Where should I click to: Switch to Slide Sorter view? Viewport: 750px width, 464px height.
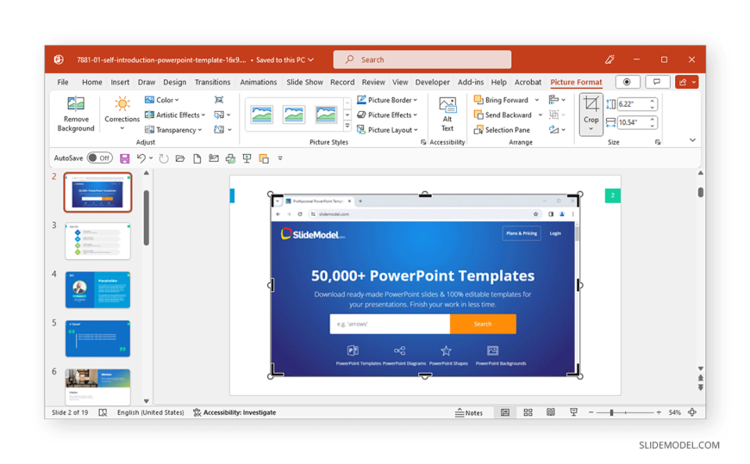pyautogui.click(x=528, y=412)
